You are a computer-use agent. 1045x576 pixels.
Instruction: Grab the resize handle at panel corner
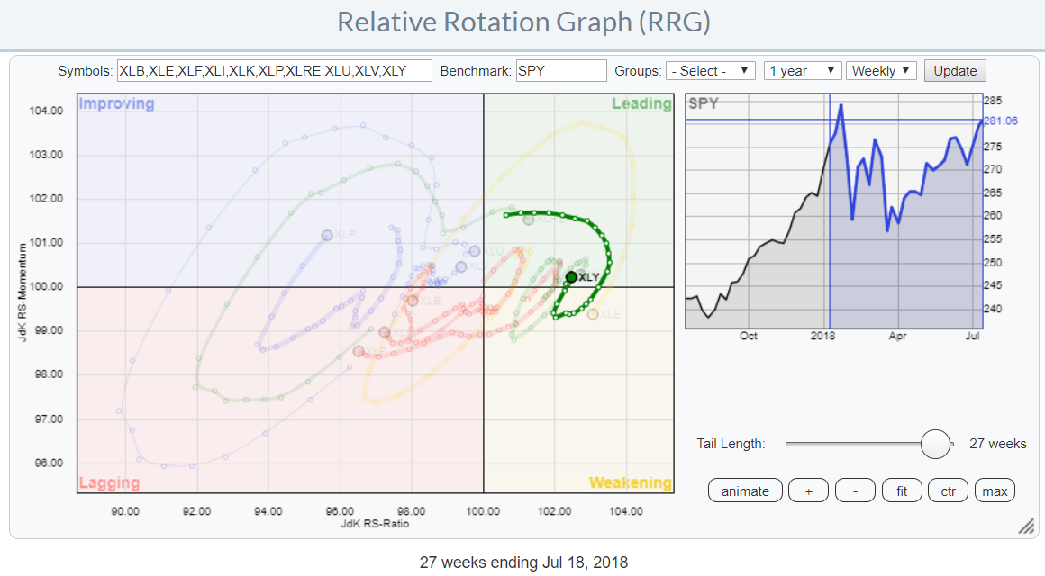point(1026,526)
